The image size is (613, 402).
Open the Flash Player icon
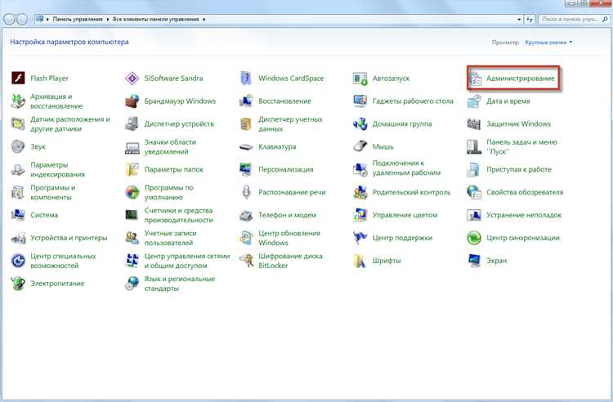(18, 78)
